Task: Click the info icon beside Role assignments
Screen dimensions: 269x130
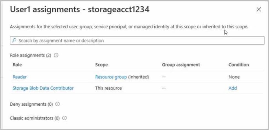Action: click(x=56, y=55)
